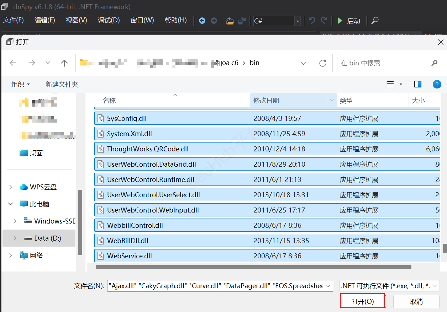Select WebBillDll.dll file

[267, 241]
